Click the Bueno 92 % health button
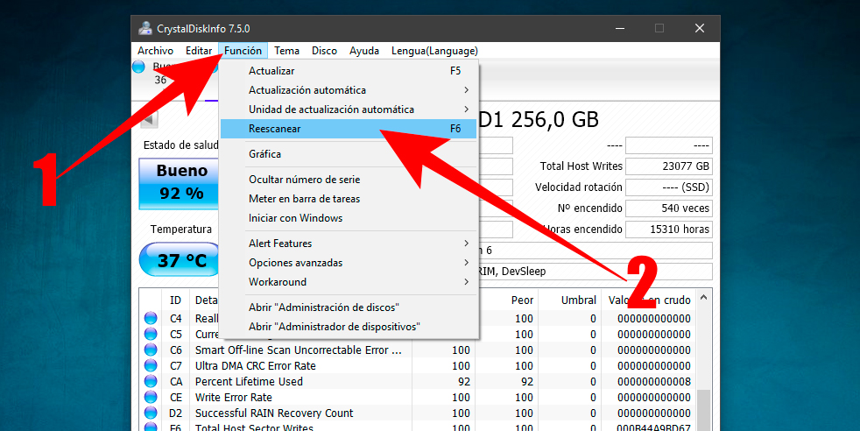The height and width of the screenshot is (431, 860). pos(180,184)
